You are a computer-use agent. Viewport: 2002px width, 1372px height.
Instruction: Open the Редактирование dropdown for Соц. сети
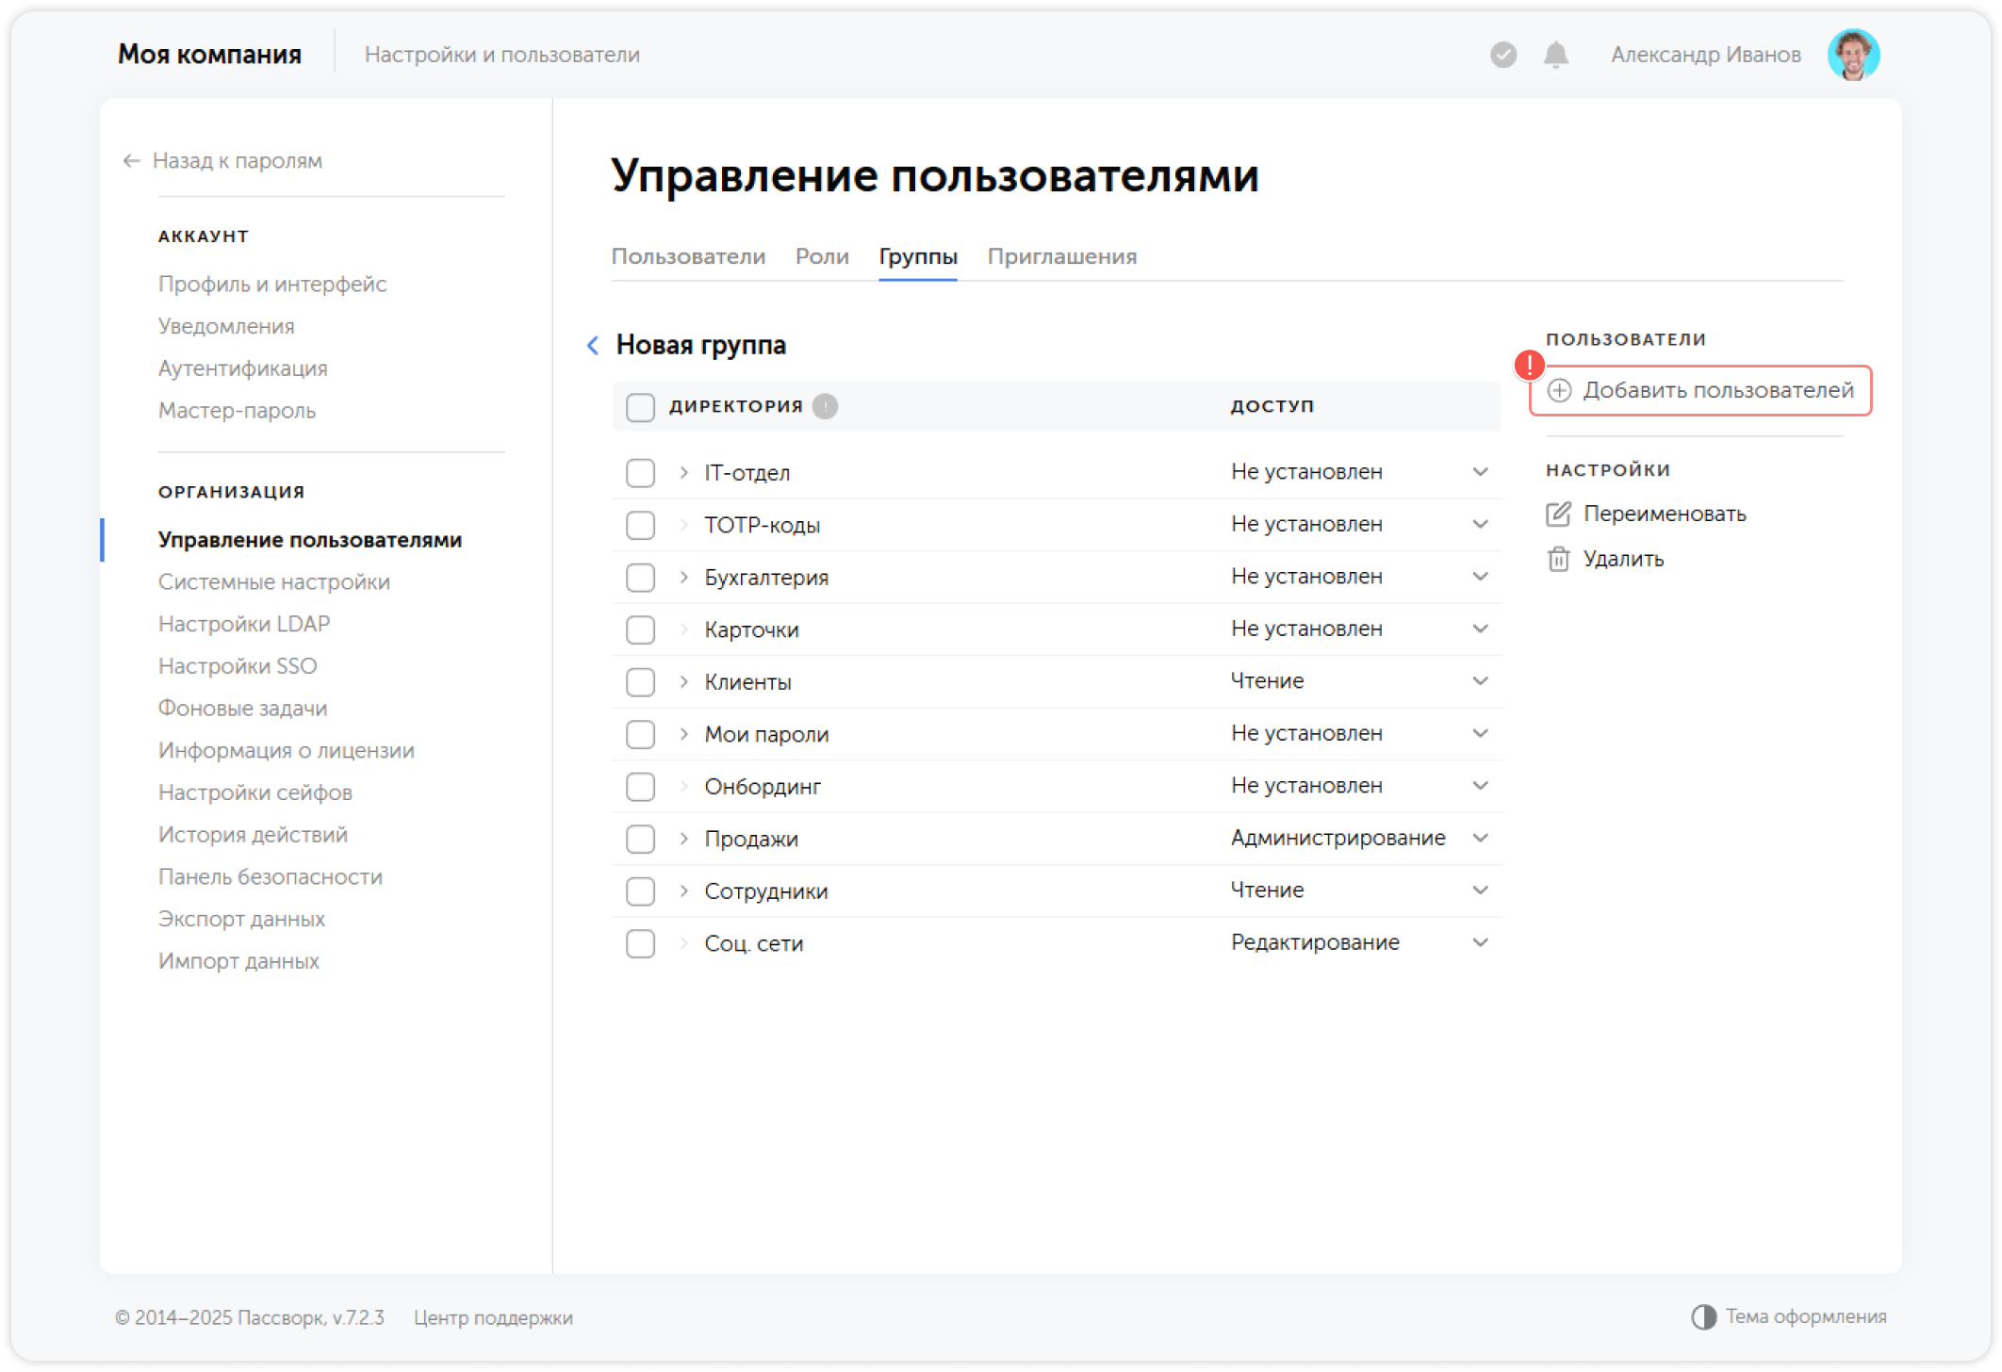[1481, 941]
